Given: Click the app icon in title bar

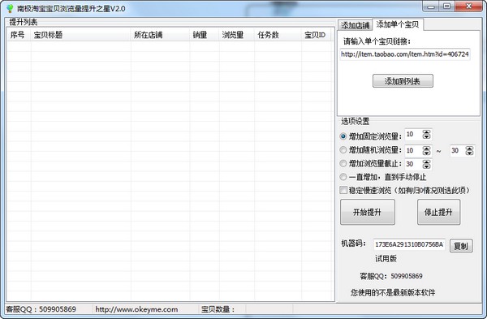Looking at the screenshot, I should [x=10, y=8].
